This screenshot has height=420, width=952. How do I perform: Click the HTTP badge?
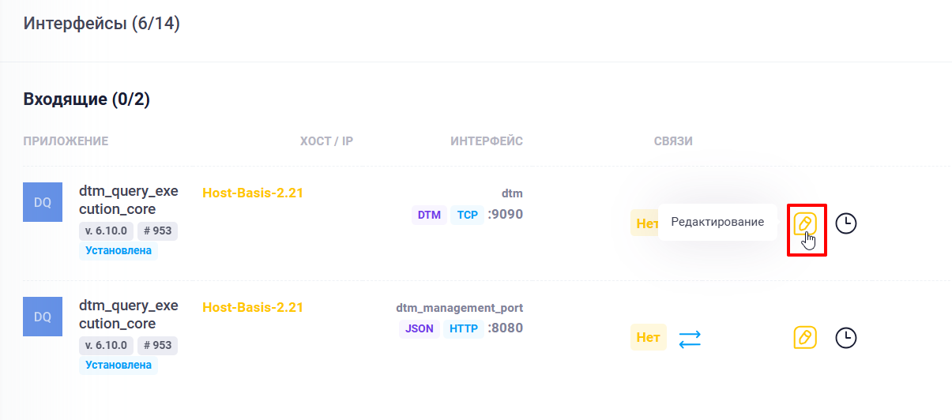point(464,328)
